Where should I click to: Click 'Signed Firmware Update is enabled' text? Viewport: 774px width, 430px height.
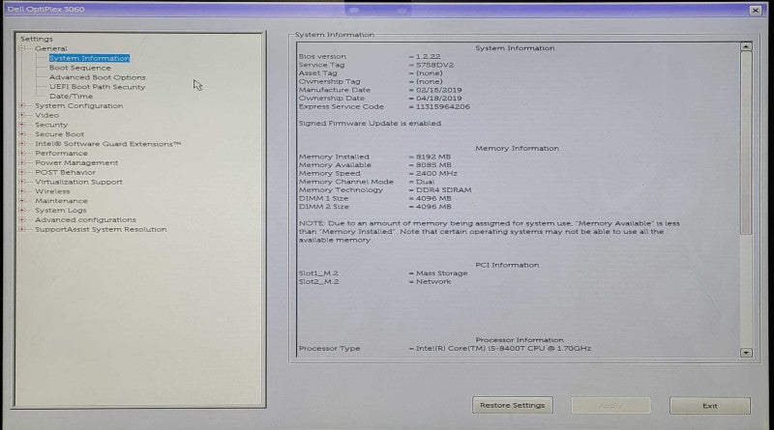(x=370, y=124)
